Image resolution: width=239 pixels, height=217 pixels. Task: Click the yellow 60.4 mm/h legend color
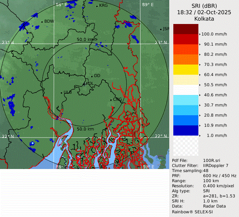(x=186, y=70)
